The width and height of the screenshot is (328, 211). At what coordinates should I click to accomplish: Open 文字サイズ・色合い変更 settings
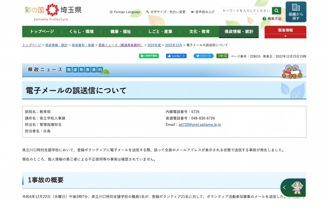click(166, 12)
